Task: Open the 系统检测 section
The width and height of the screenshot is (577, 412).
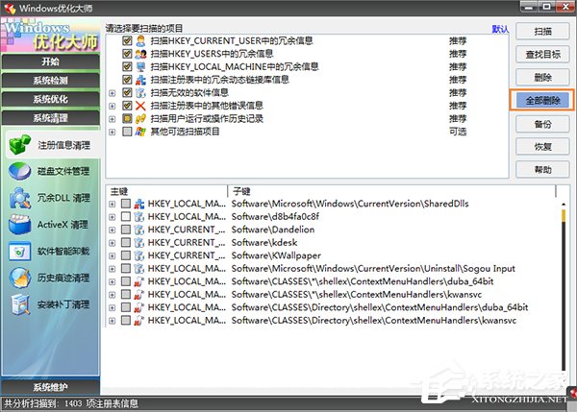Action: [x=50, y=80]
